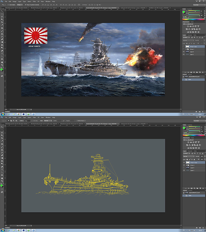The width and height of the screenshot is (206, 232).
Task: Select the Eraser tool in lower Photoshop window
Action: point(2,155)
